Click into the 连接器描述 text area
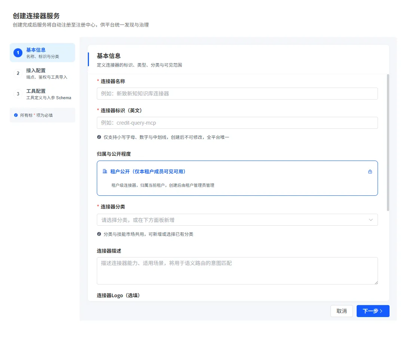The width and height of the screenshot is (403, 341). point(237,271)
